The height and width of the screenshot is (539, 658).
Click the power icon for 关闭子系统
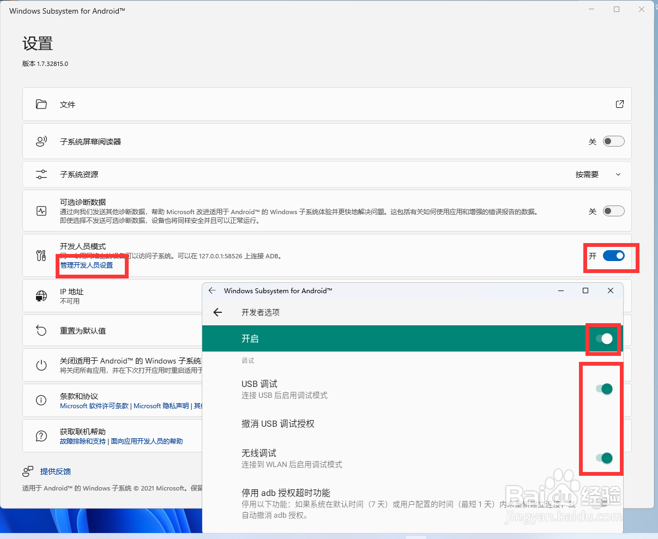pyautogui.click(x=41, y=365)
